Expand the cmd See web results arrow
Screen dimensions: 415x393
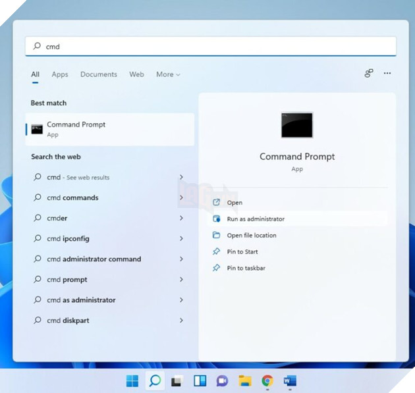coord(181,177)
